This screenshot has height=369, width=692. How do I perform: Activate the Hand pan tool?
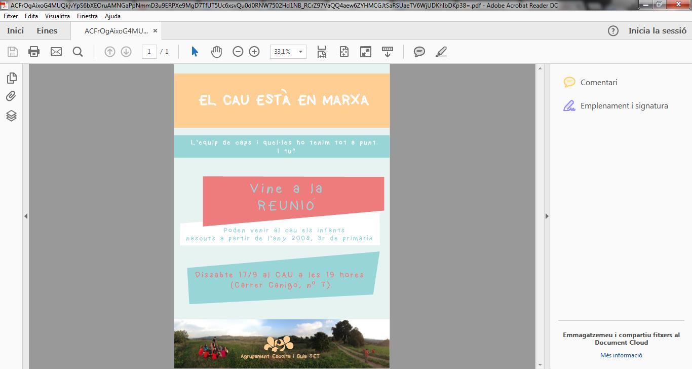[216, 52]
